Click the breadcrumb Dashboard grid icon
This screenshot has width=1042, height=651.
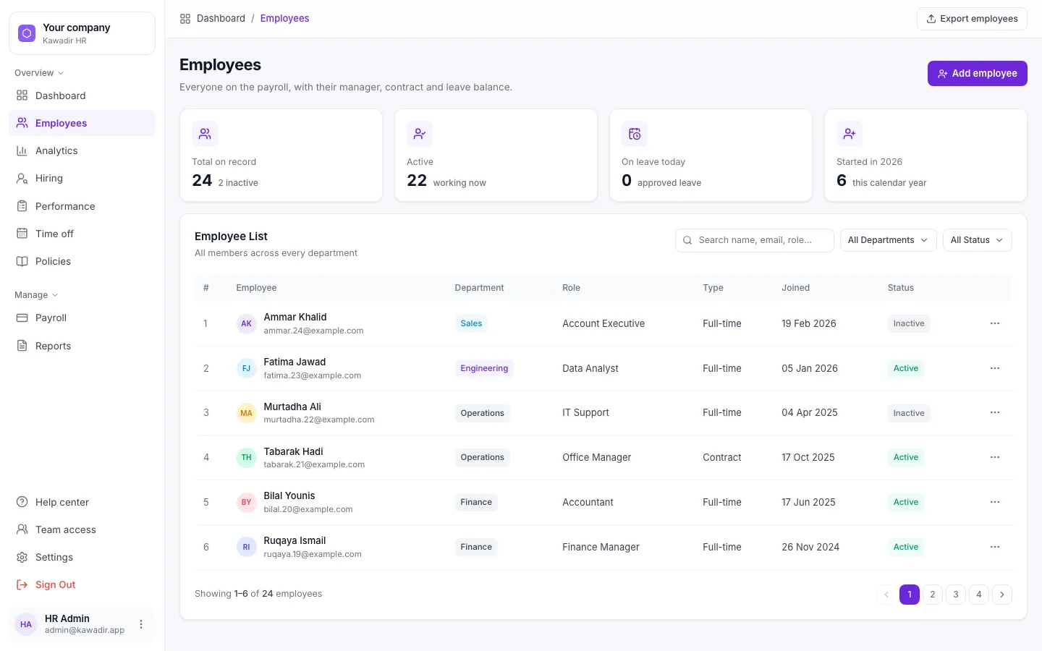pos(185,19)
